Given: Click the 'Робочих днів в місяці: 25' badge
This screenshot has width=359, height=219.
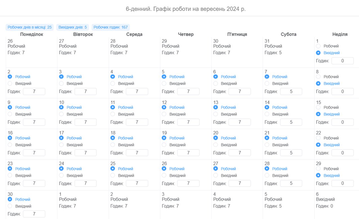Looking at the screenshot, I should [x=30, y=27].
